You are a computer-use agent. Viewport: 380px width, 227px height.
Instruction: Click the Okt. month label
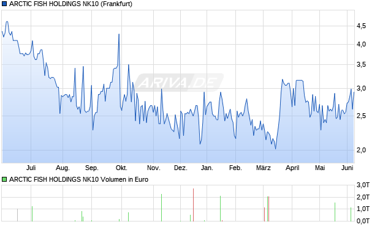pyautogui.click(x=121, y=168)
